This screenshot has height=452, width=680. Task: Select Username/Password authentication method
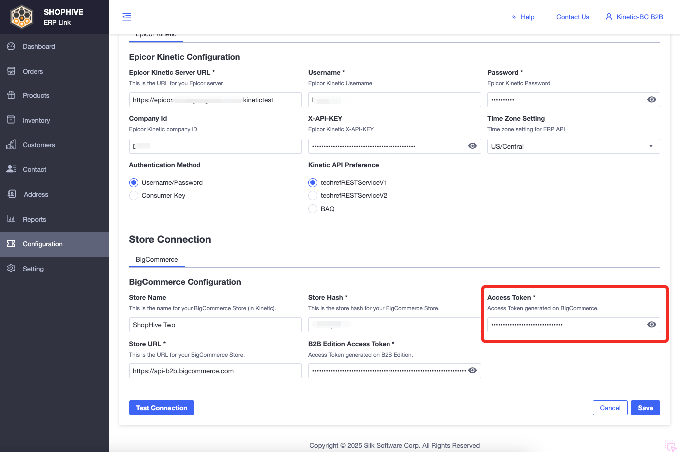coord(134,182)
